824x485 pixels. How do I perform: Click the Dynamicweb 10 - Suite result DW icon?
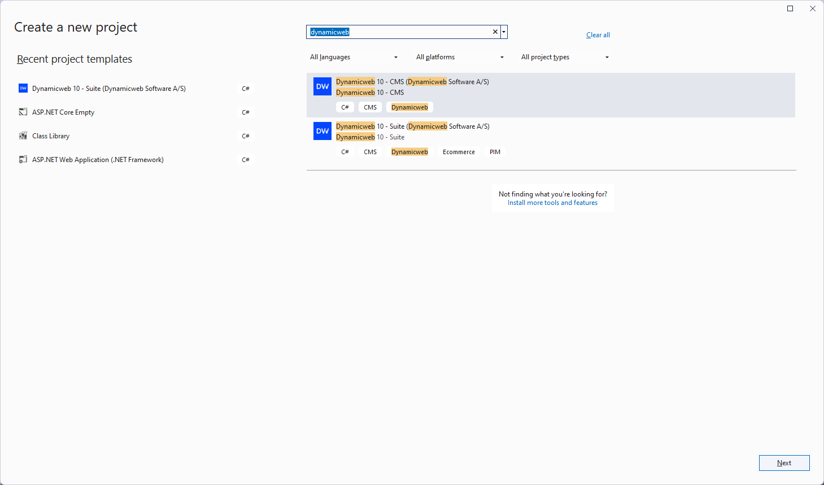[x=322, y=131]
